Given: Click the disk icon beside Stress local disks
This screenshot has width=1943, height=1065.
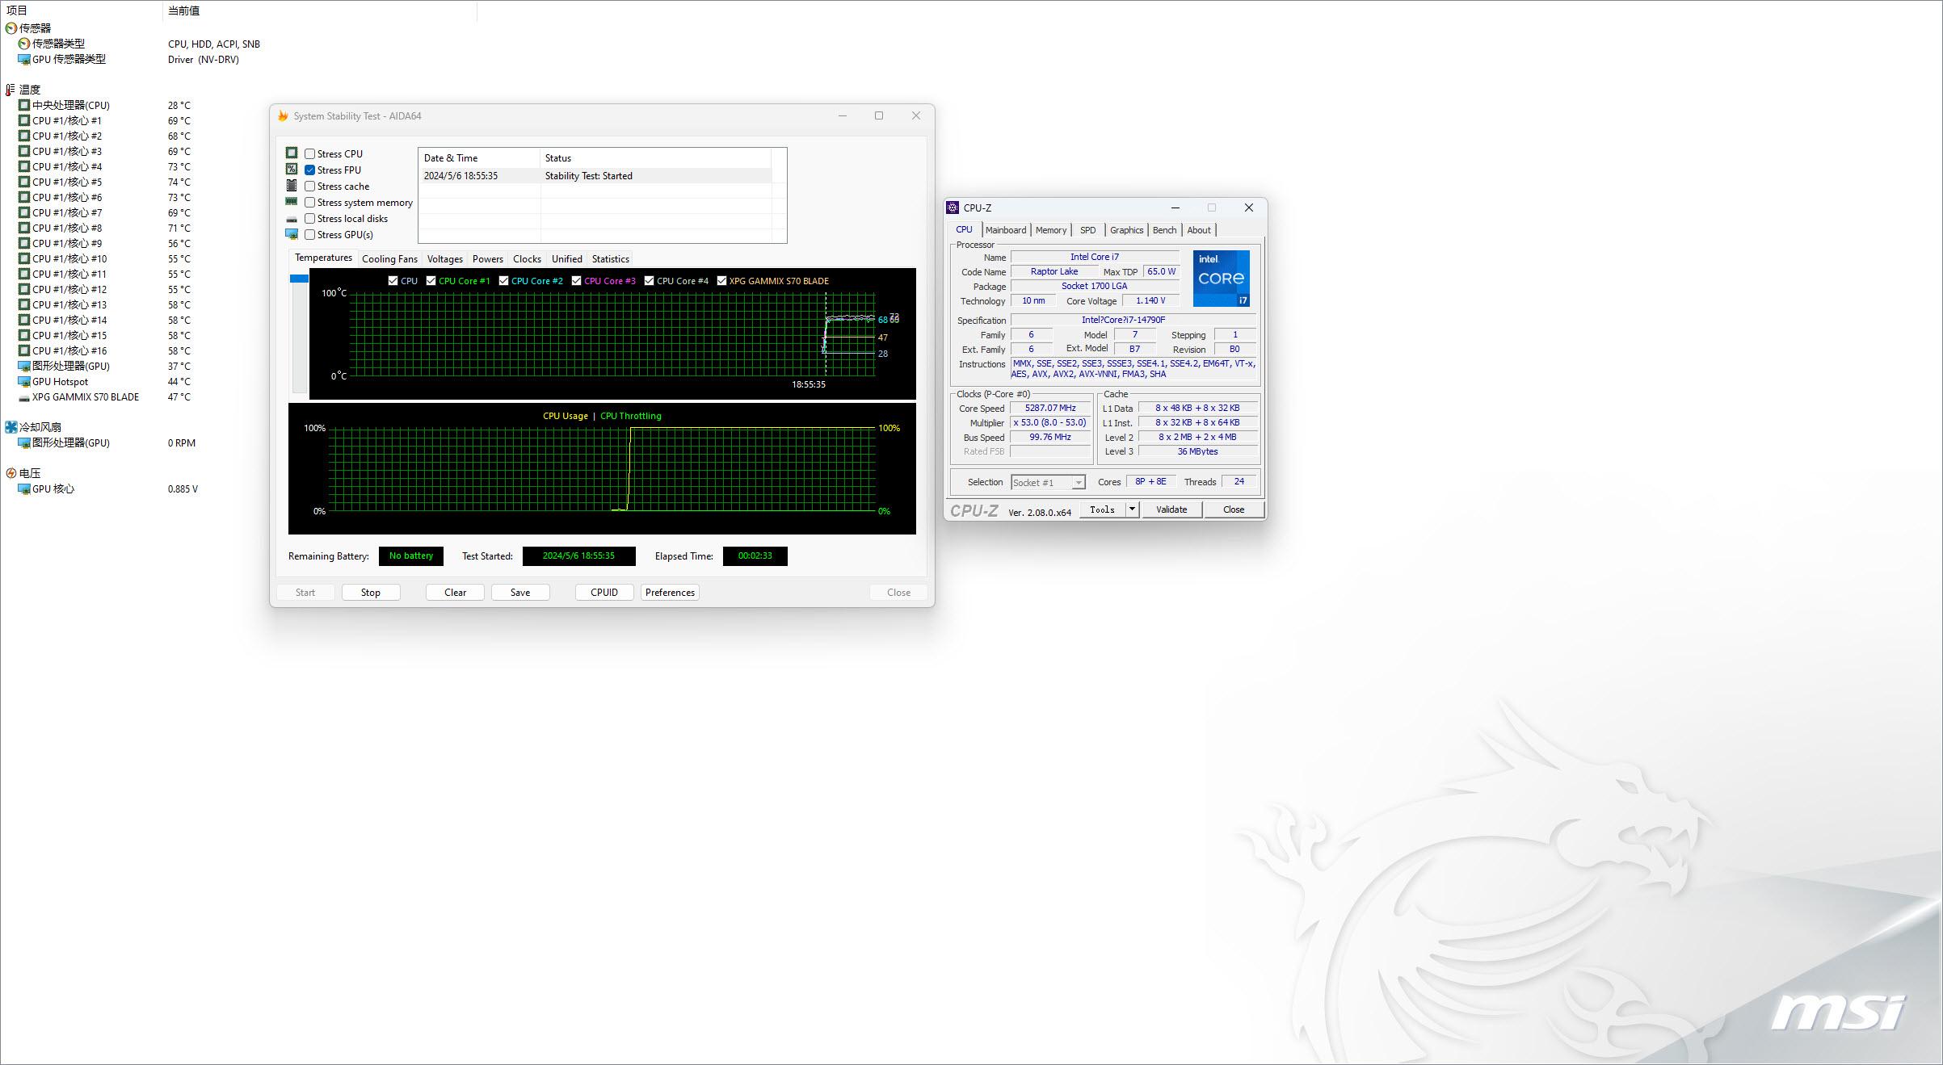Looking at the screenshot, I should (292, 218).
